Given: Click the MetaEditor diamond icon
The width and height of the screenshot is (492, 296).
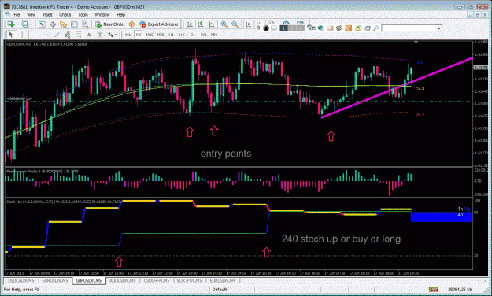Looking at the screenshot, I should (x=131, y=24).
